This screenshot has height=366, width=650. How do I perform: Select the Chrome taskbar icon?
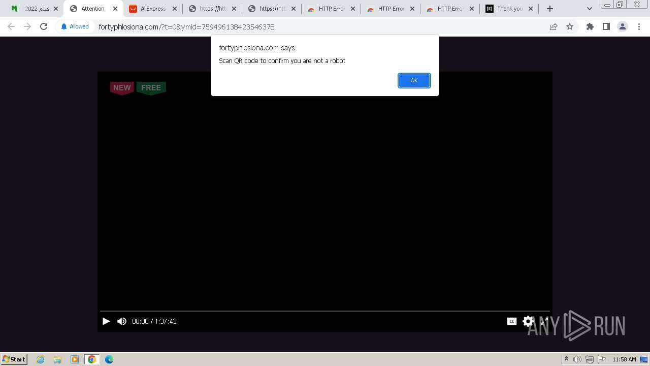pos(92,359)
